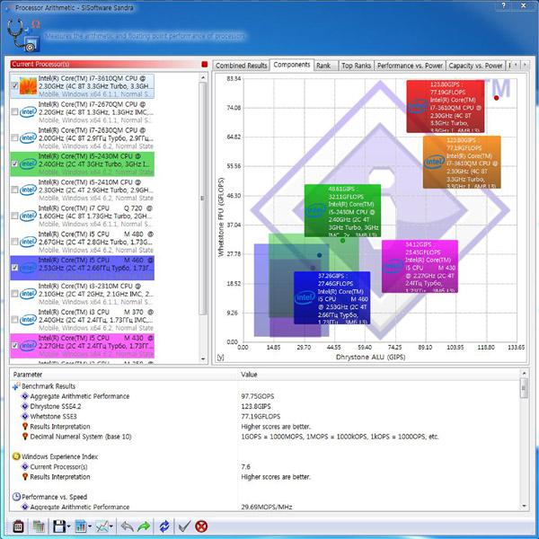Click Intel logo of the i5-2410M entry
The width and height of the screenshot is (539, 539).
[28, 190]
